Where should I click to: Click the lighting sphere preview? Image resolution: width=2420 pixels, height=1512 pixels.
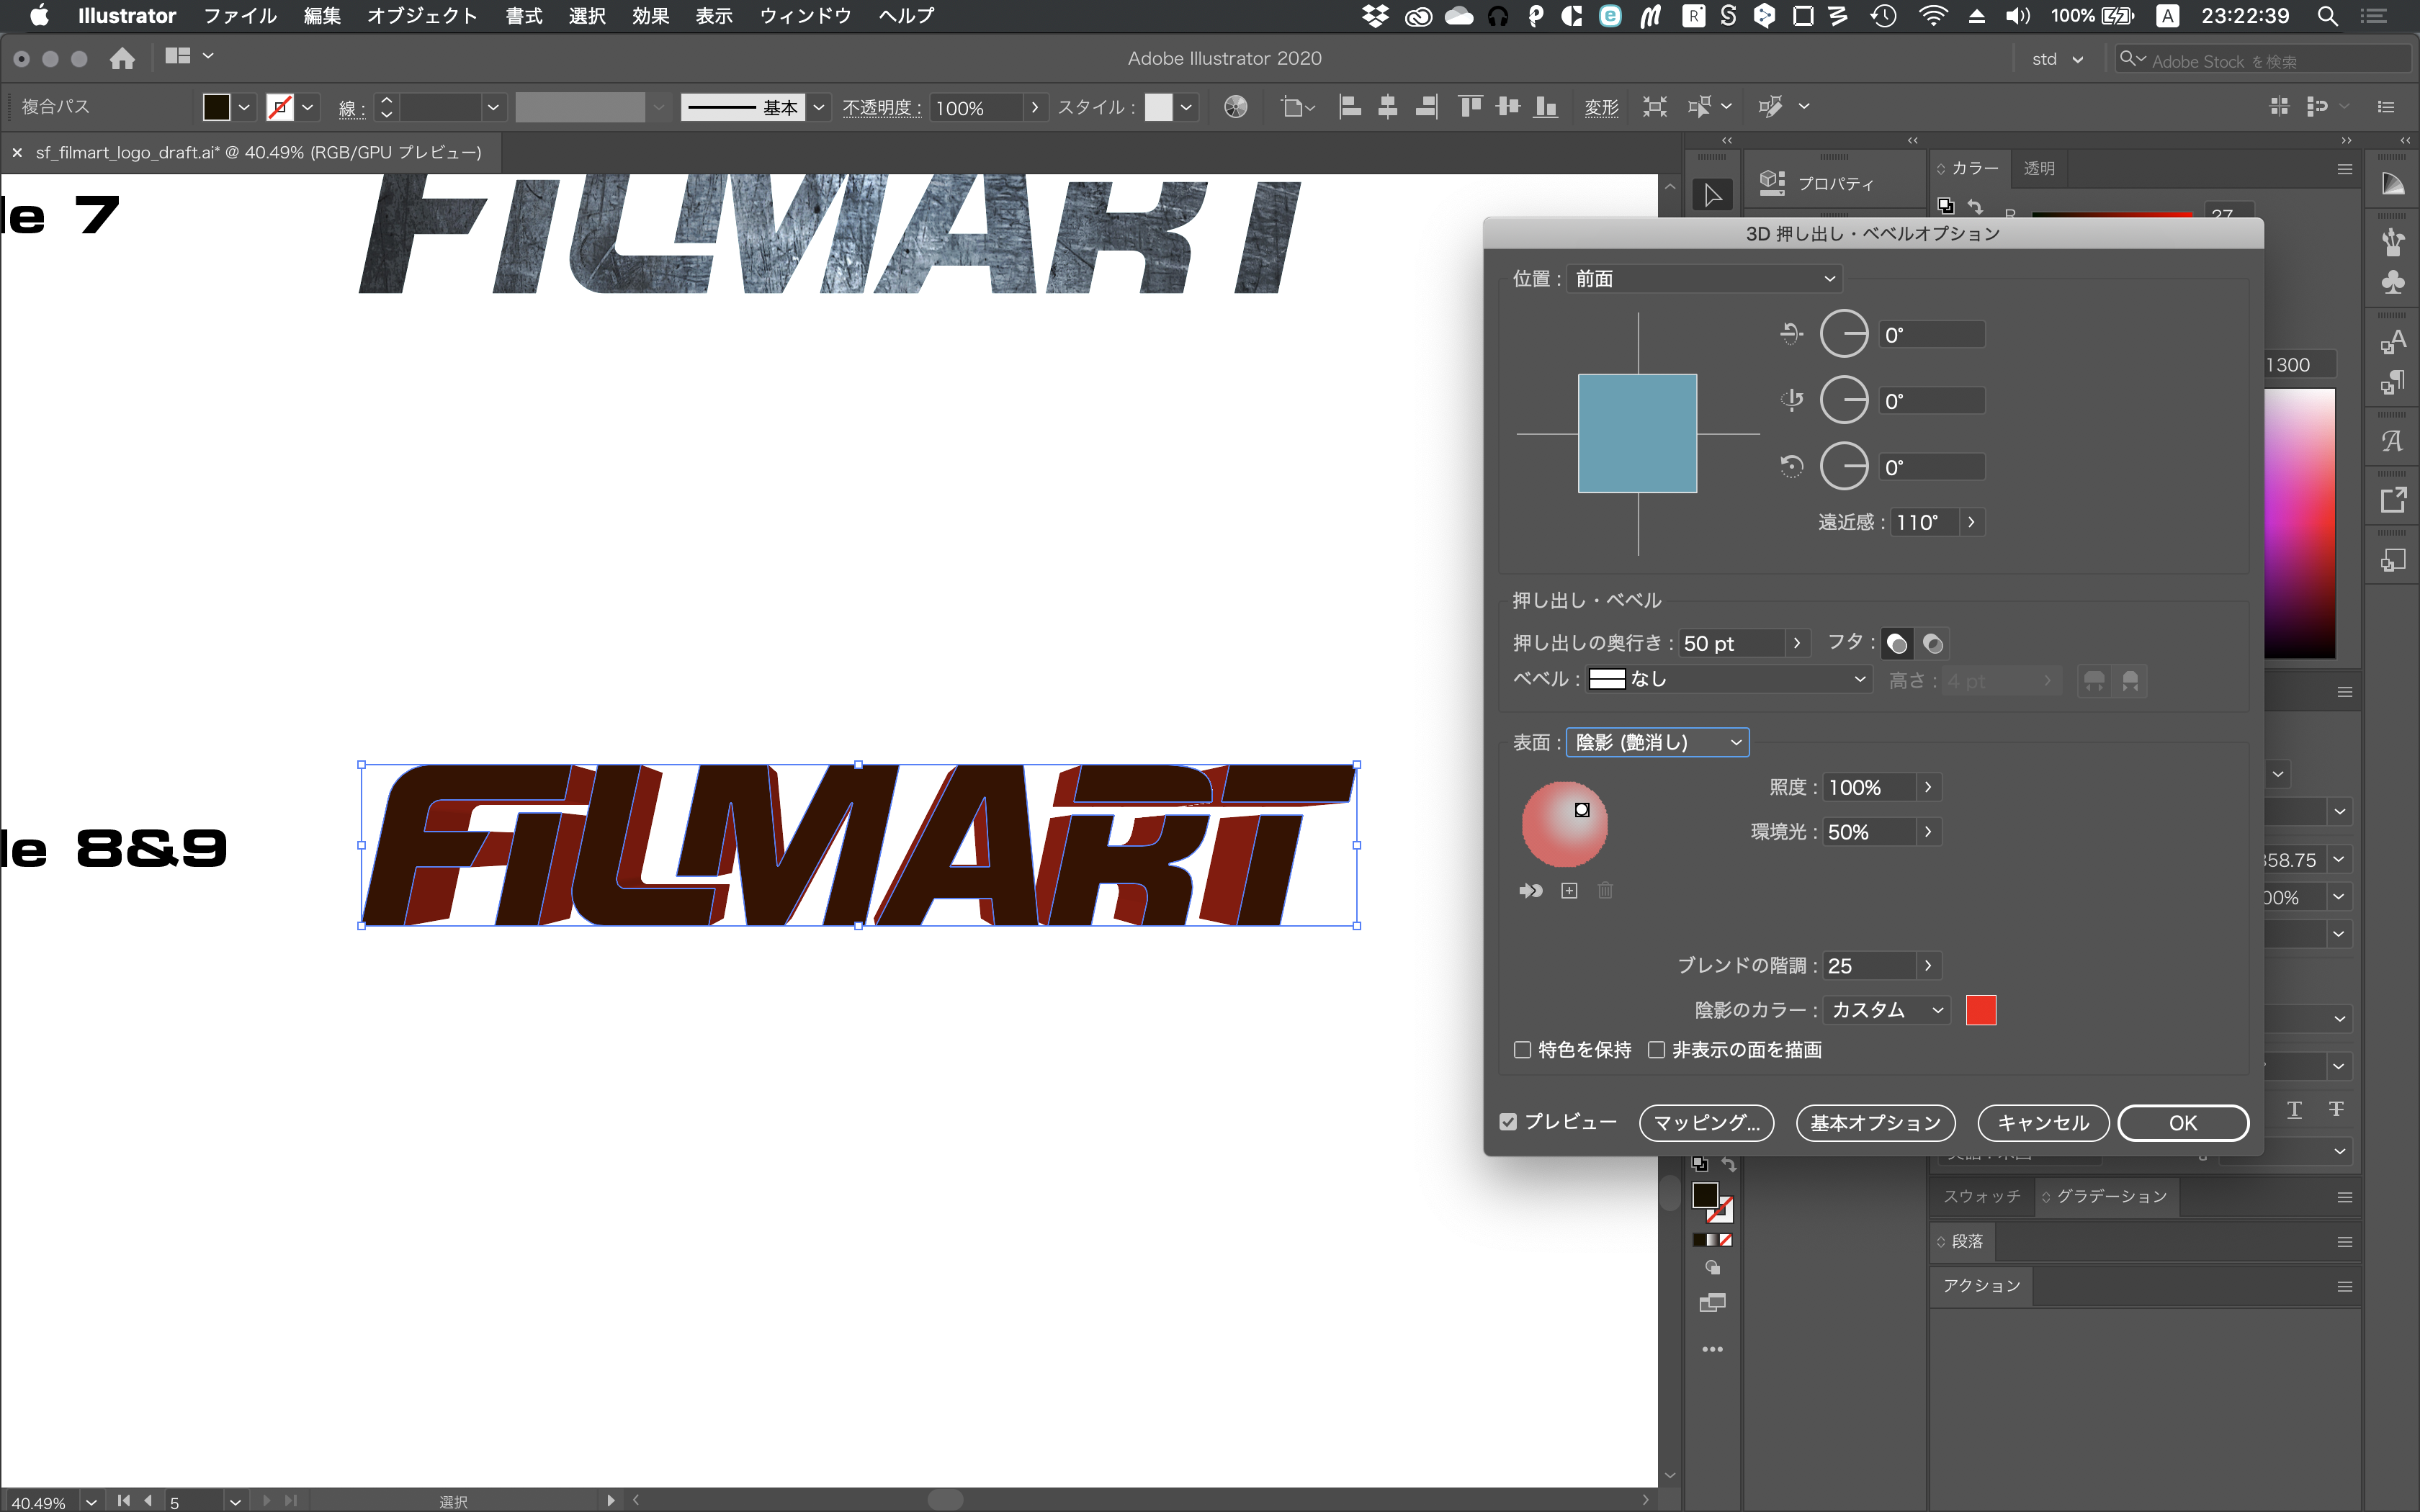[1564, 824]
